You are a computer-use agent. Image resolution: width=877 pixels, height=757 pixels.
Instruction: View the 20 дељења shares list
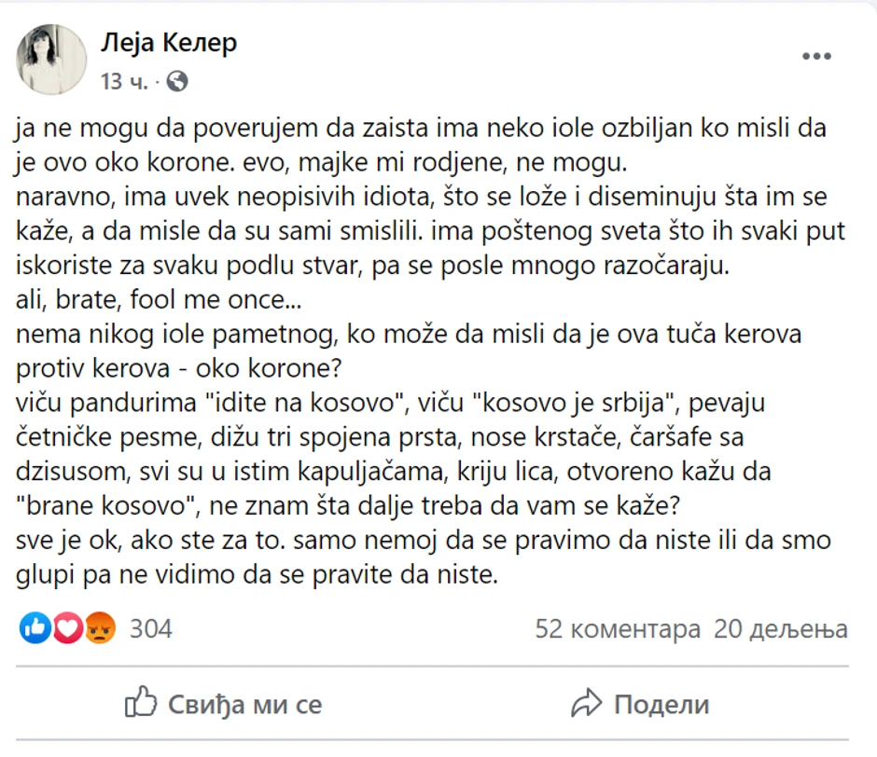pyautogui.click(x=780, y=629)
